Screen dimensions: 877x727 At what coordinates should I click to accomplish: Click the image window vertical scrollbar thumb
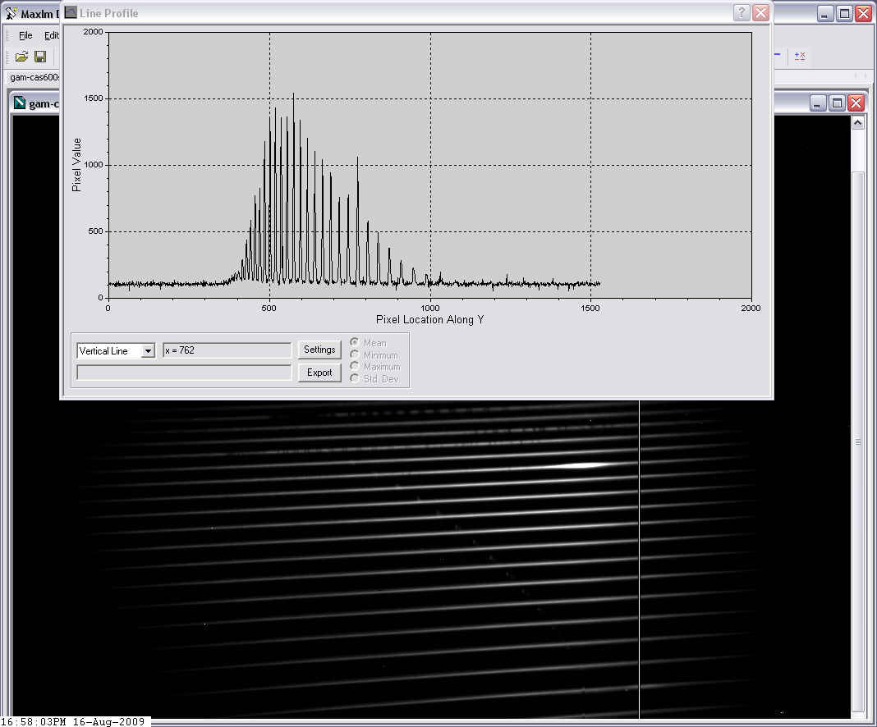tap(857, 441)
